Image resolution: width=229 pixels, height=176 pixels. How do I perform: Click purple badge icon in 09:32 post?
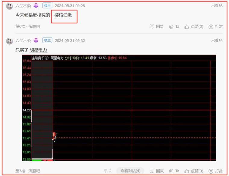coord(36,40)
